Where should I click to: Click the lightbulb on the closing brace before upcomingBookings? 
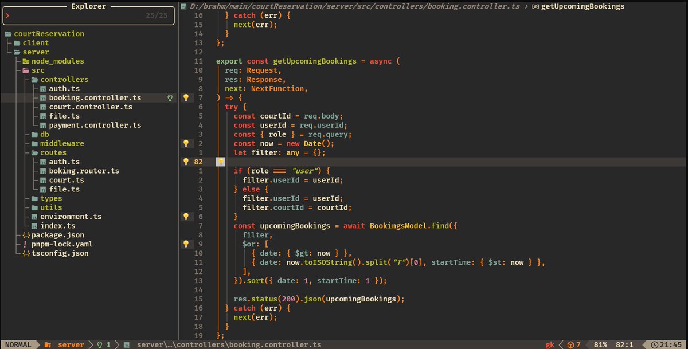click(x=186, y=217)
